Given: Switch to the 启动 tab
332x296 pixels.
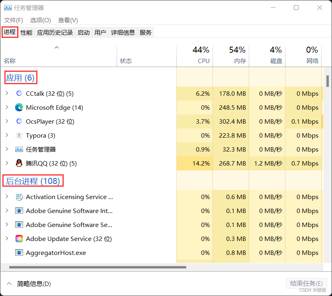Looking at the screenshot, I should click(x=84, y=32).
